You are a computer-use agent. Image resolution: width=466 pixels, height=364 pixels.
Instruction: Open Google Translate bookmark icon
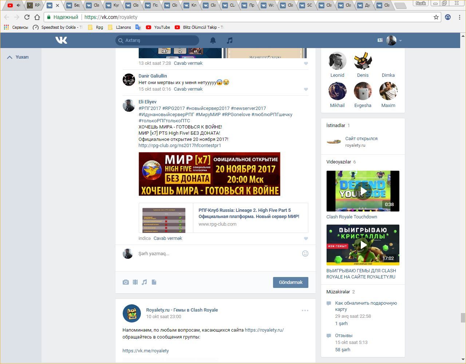pyautogui.click(x=138, y=27)
